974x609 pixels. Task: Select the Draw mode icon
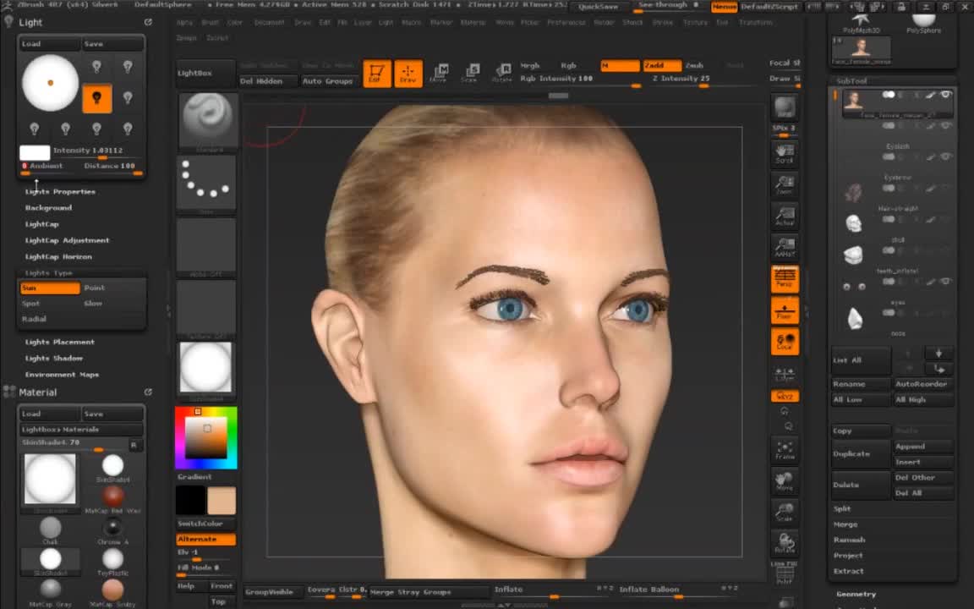tap(408, 74)
